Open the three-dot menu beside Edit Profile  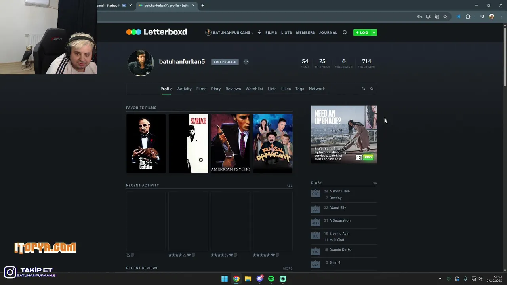tap(246, 62)
